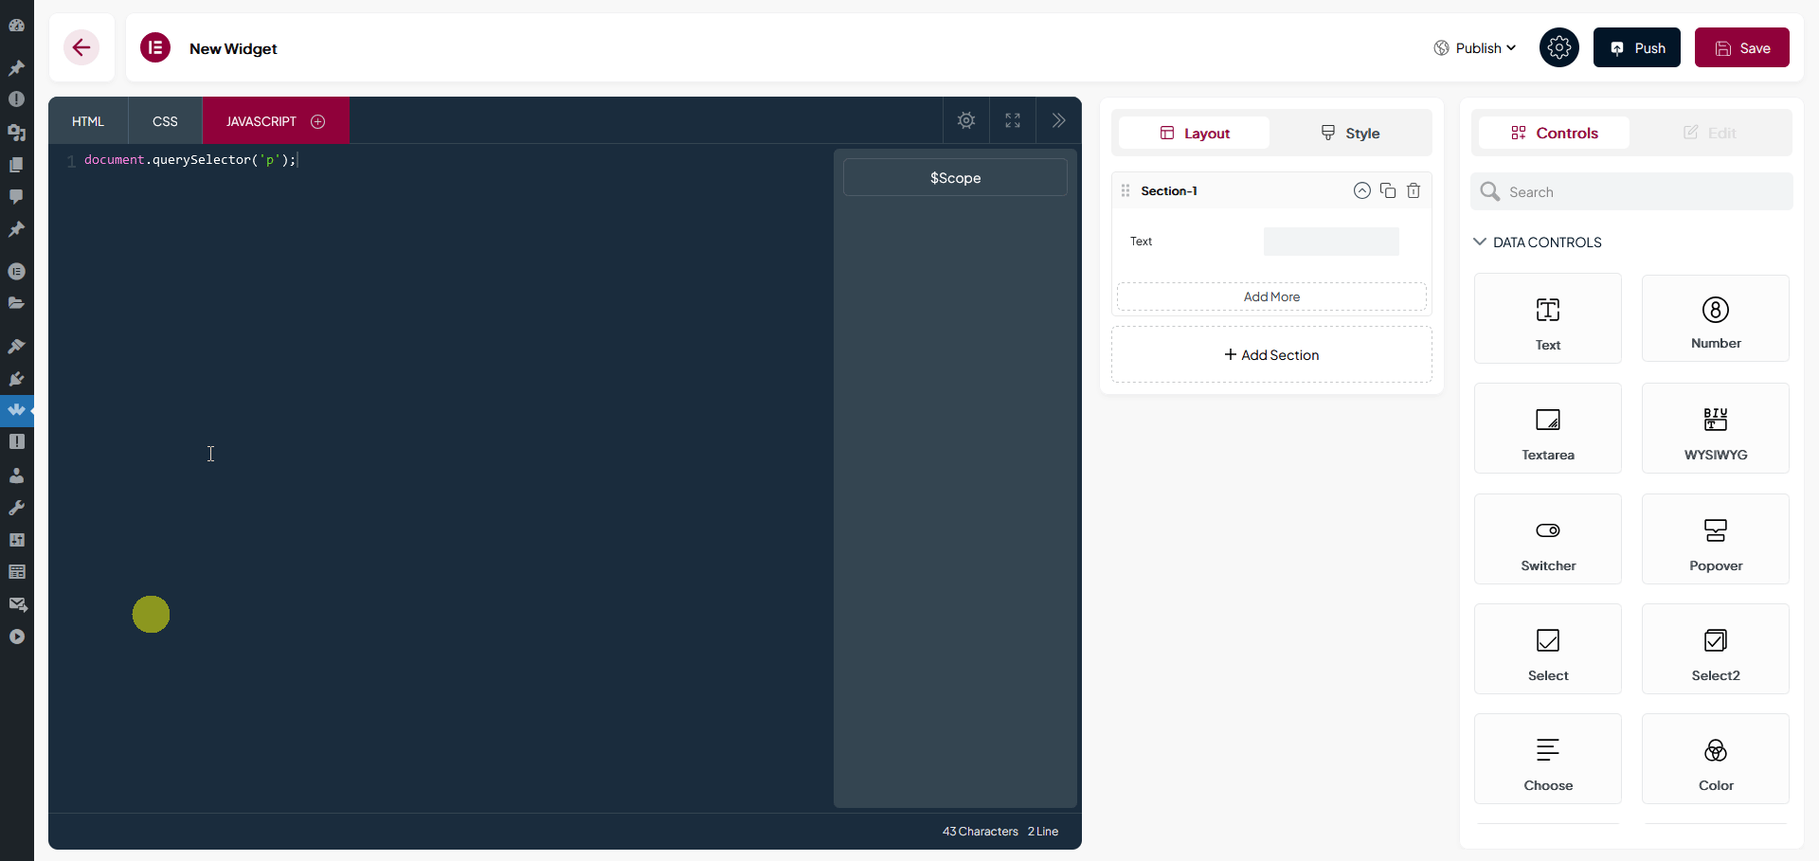Duplicate Section-1 using the copy icon
The image size is (1819, 861).
click(1388, 190)
